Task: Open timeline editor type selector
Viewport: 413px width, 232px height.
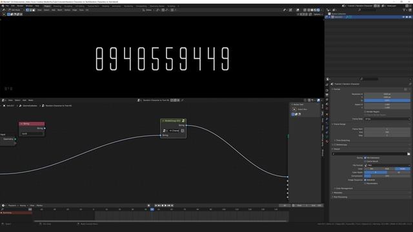Action: tap(4, 206)
